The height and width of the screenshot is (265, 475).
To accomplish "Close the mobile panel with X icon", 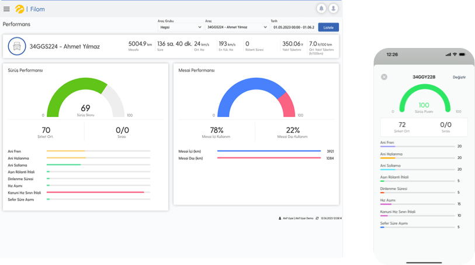I will pyautogui.click(x=384, y=77).
